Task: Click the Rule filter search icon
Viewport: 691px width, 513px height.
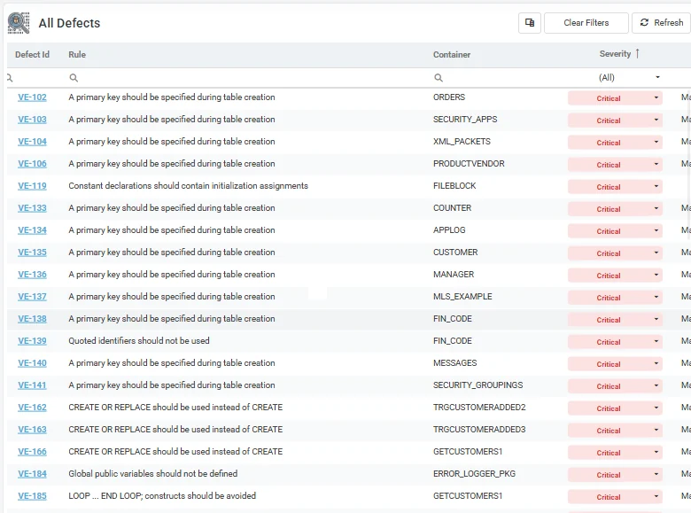Action: point(74,78)
